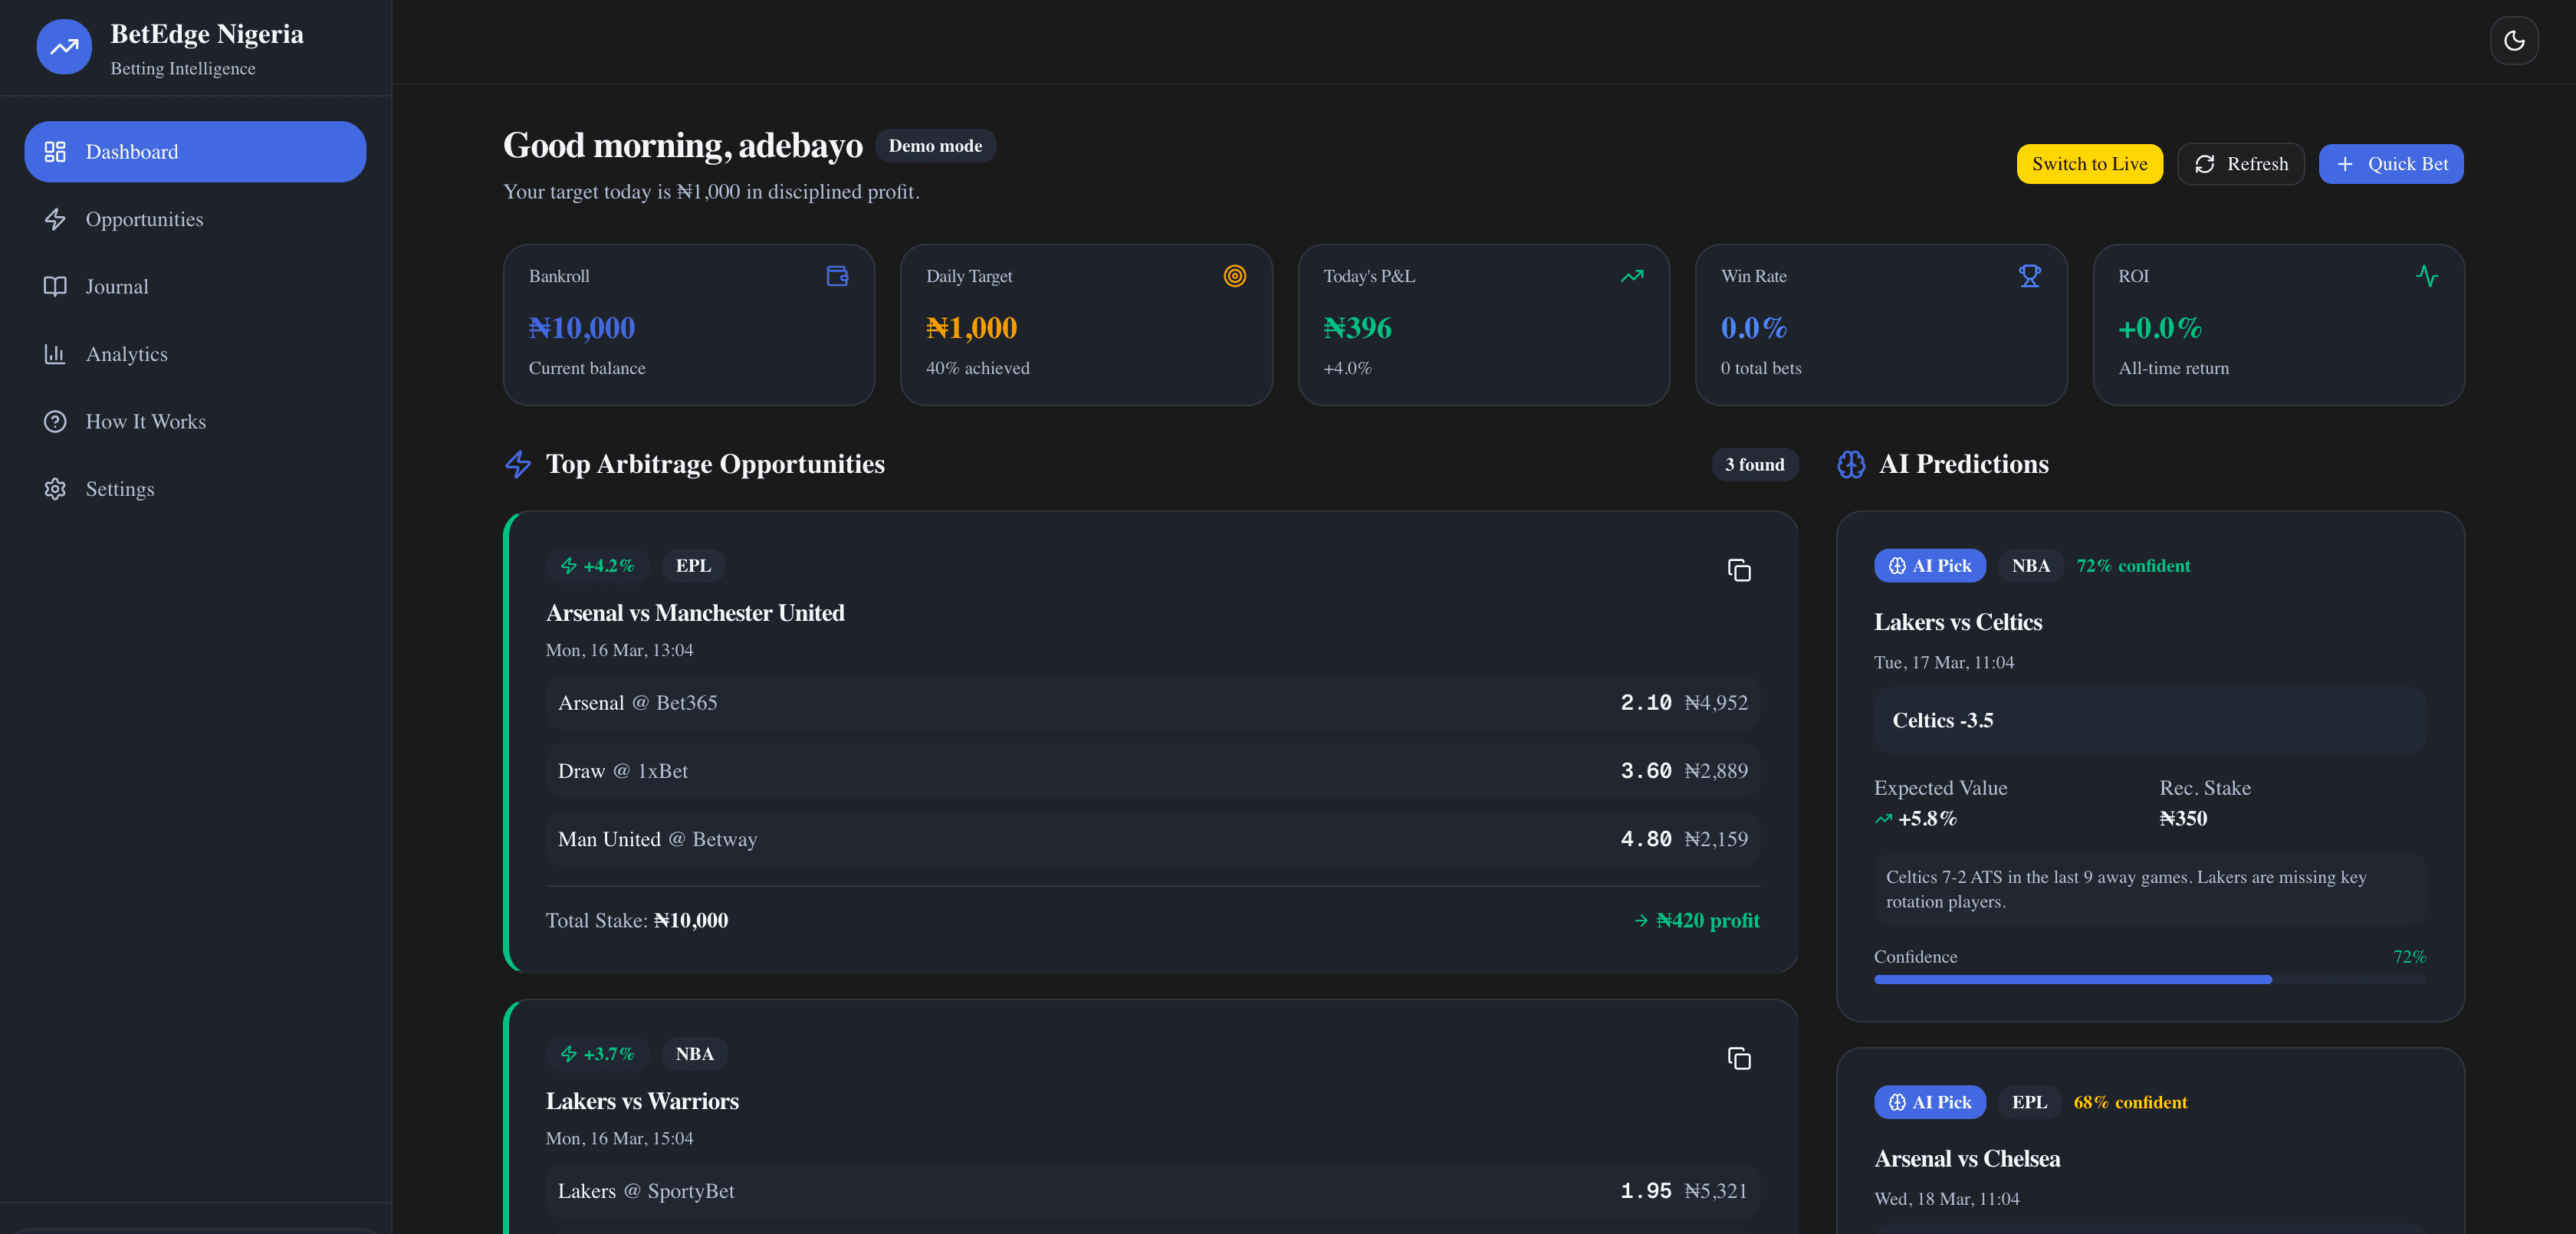Copy the Lakers vs Warriors arbitrage details

point(1739,1059)
